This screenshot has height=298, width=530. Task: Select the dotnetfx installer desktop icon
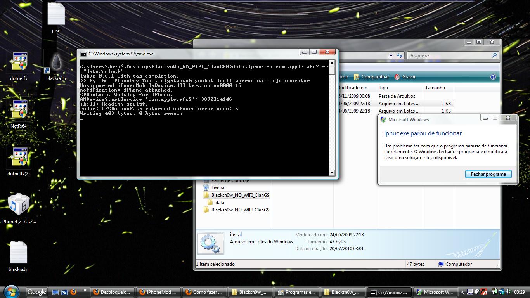19,65
